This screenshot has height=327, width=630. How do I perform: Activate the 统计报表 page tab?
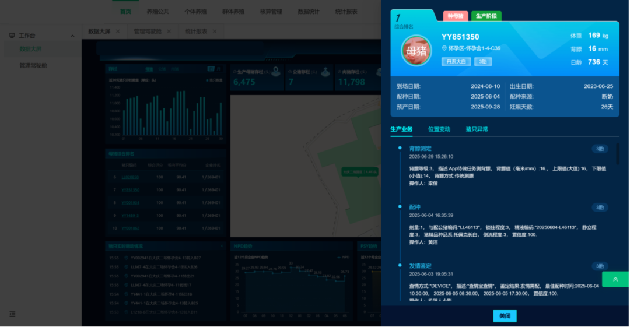pos(196,31)
